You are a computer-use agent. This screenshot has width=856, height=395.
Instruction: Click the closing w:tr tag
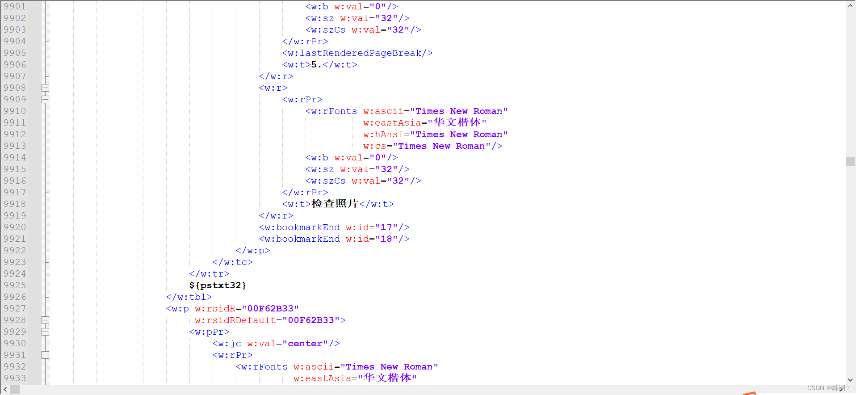209,274
